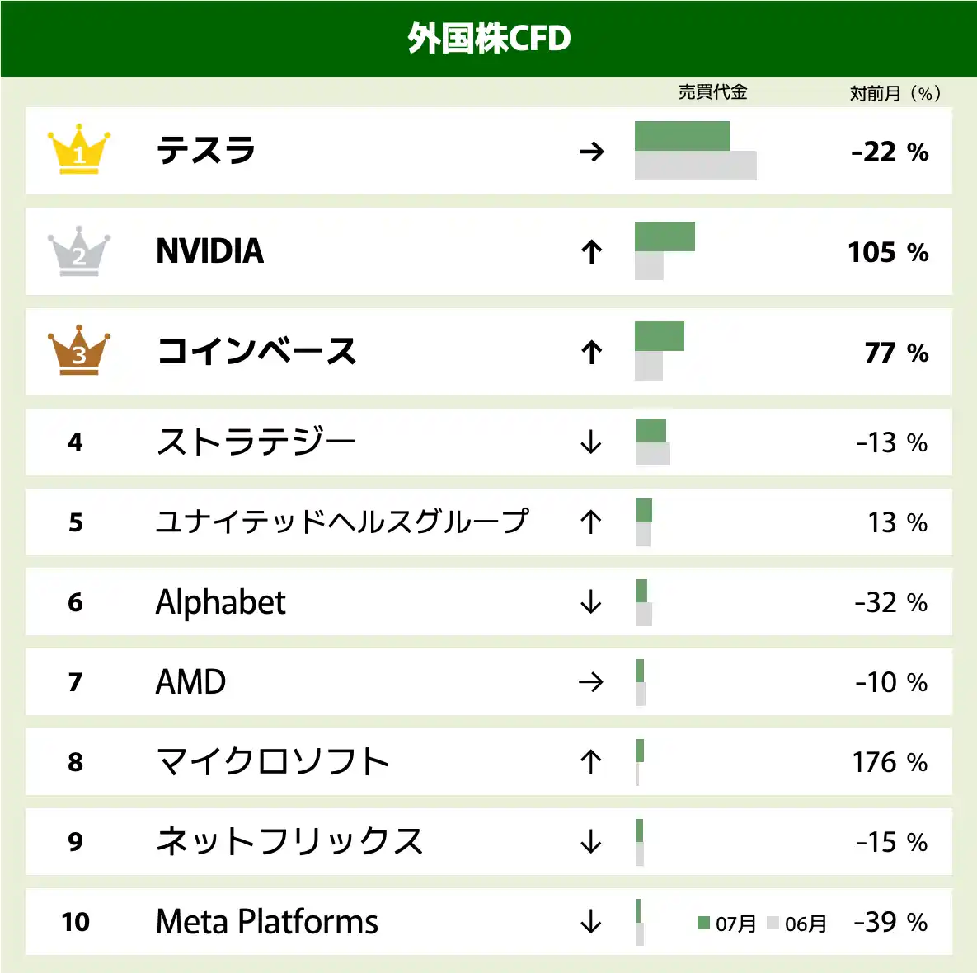This screenshot has height=973, width=977.
Task: Click the gold first-place crown icon
Action: point(79,150)
